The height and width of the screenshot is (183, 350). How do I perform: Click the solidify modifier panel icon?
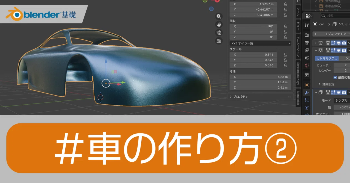(x=321, y=93)
